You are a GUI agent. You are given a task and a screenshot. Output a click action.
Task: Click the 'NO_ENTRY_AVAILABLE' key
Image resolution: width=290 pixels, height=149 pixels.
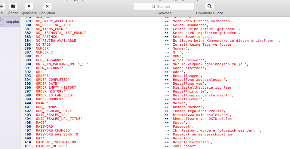point(54,21)
